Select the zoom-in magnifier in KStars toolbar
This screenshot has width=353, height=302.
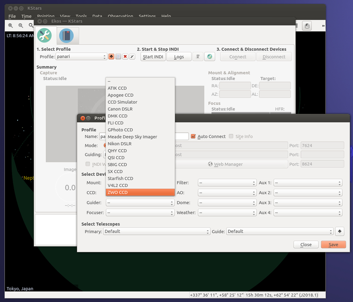(10, 26)
